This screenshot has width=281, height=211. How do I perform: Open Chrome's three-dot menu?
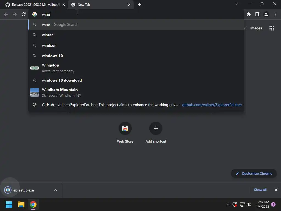click(x=275, y=14)
